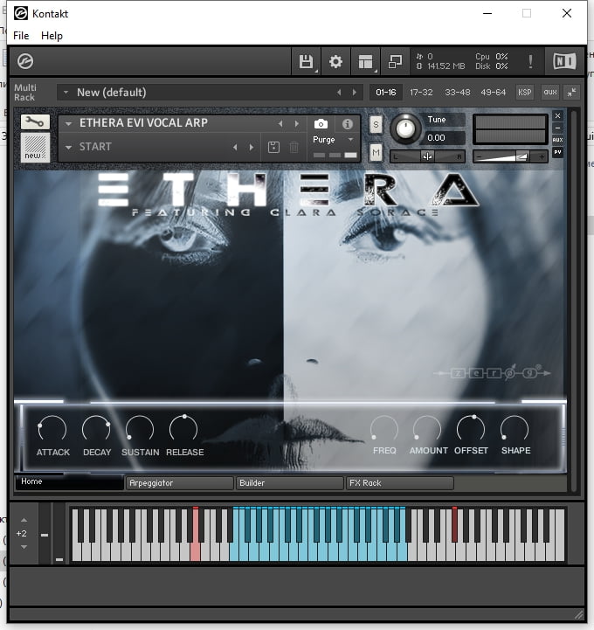
Task: Show instrument info with the i icon
Action: 348,124
